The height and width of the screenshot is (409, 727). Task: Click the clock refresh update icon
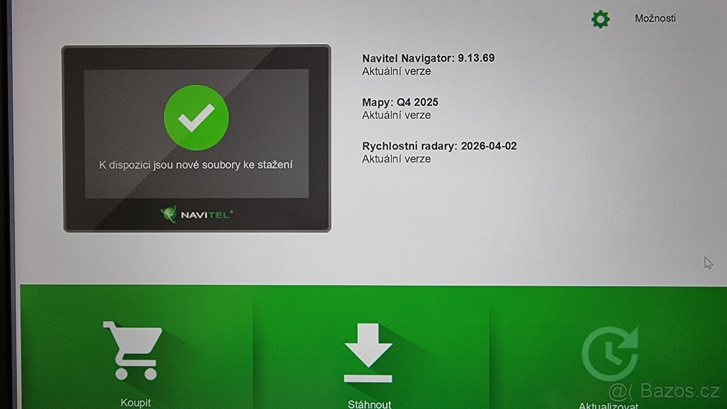click(x=610, y=354)
